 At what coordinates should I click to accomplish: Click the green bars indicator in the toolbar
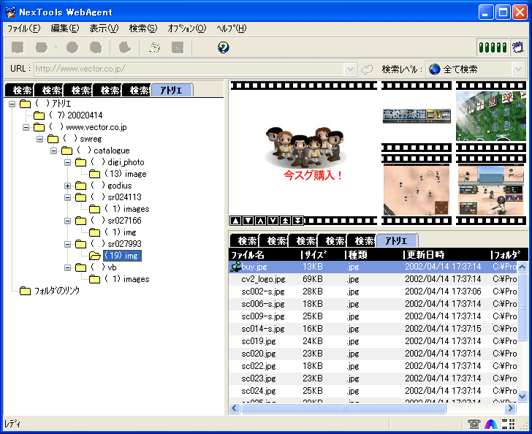pos(493,47)
